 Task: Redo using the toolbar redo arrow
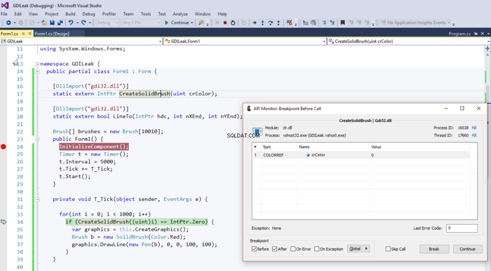coord(83,23)
